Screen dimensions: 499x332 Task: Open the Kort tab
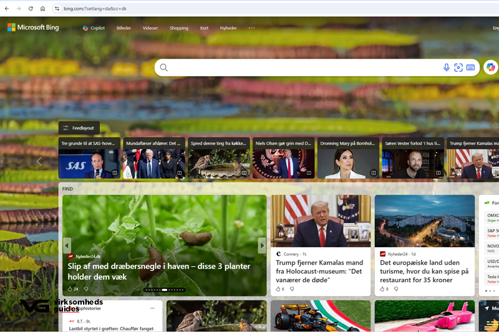[x=205, y=28]
